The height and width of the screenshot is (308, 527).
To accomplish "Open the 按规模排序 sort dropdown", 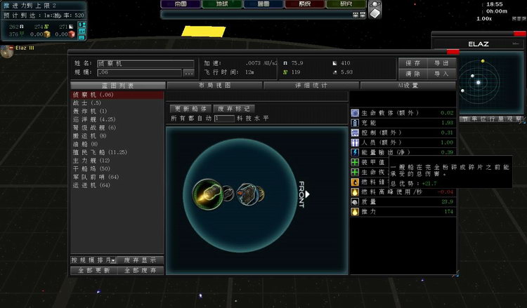I will [93, 260].
